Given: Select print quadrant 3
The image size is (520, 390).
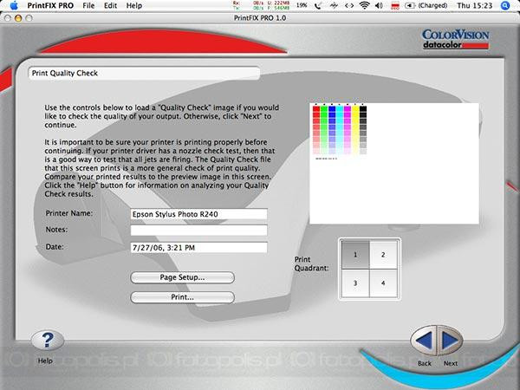Looking at the screenshot, I should [355, 283].
